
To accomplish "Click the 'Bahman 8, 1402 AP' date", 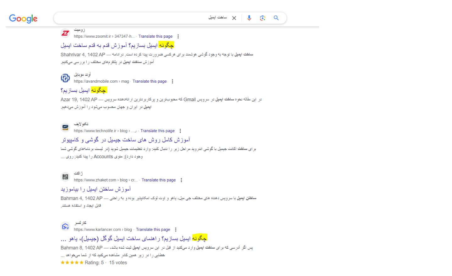I will [82, 248].
